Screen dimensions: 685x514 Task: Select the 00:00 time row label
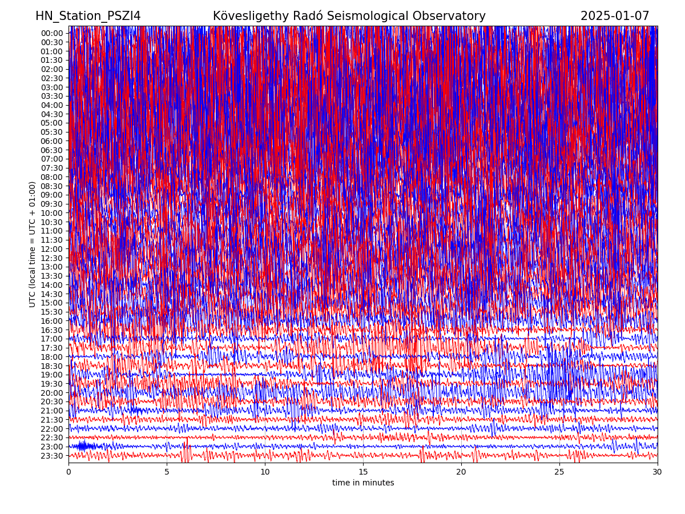pos(52,33)
